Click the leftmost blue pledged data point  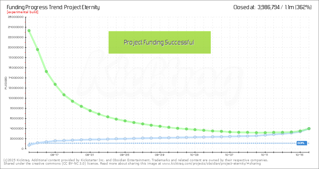(x=29, y=145)
